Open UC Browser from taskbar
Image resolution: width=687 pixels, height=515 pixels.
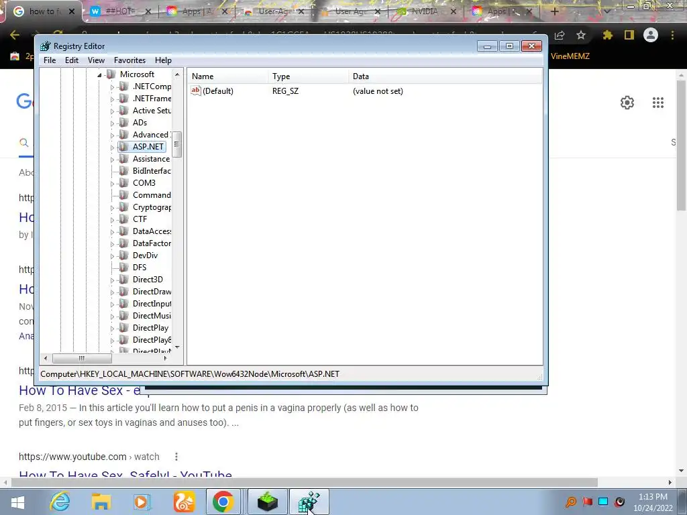click(x=184, y=502)
